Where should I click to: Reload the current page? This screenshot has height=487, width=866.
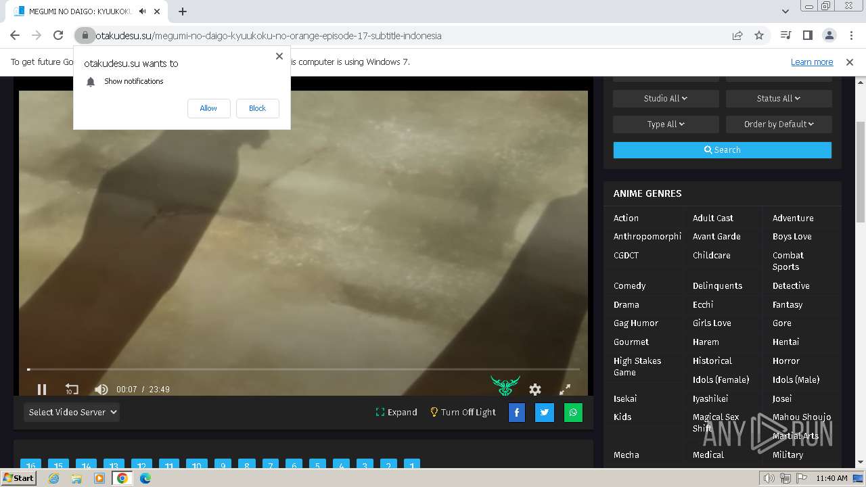[58, 35]
